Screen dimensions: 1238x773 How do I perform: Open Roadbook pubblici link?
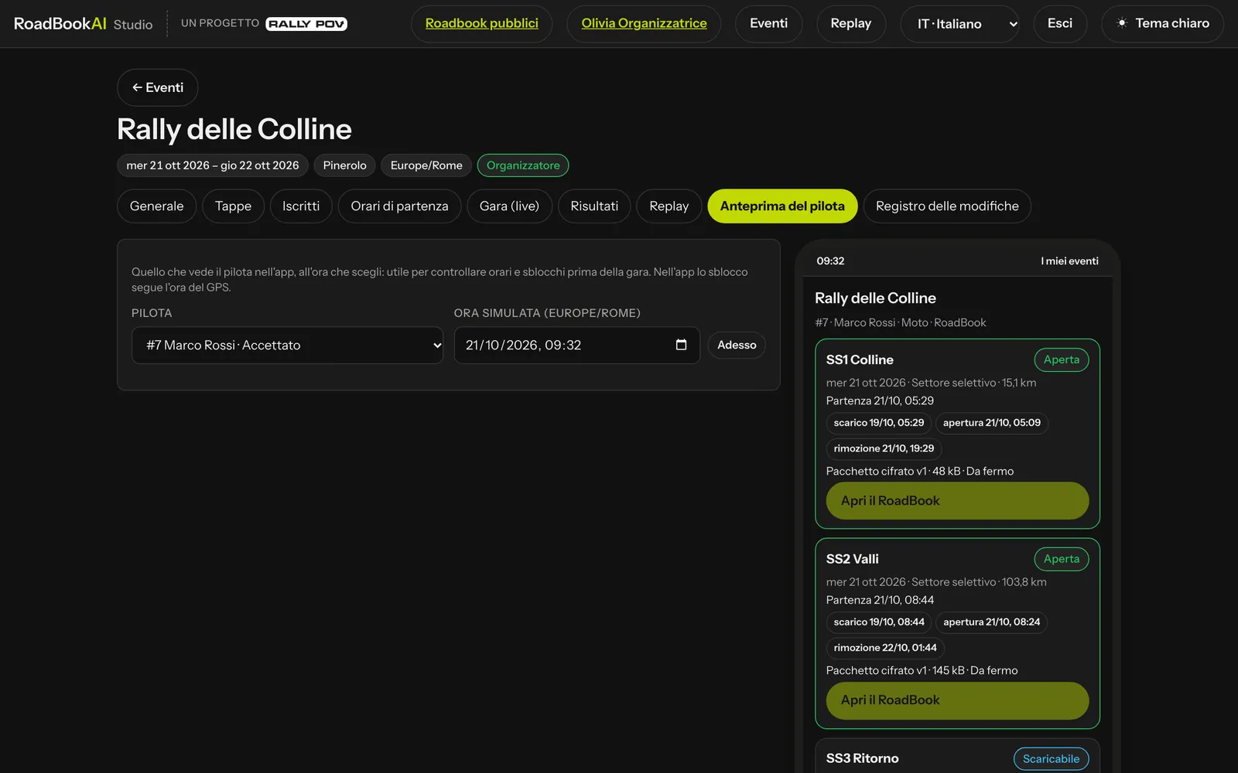pyautogui.click(x=481, y=24)
